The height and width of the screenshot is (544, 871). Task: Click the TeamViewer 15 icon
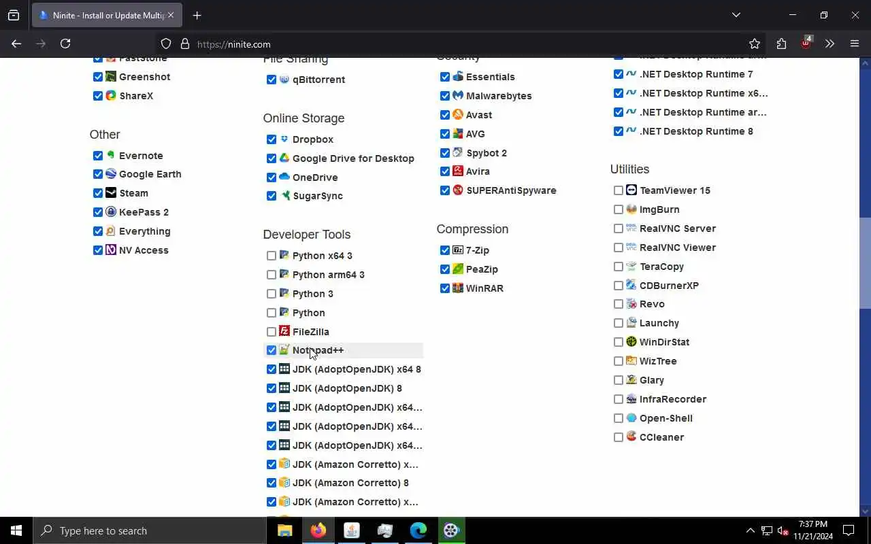(631, 190)
